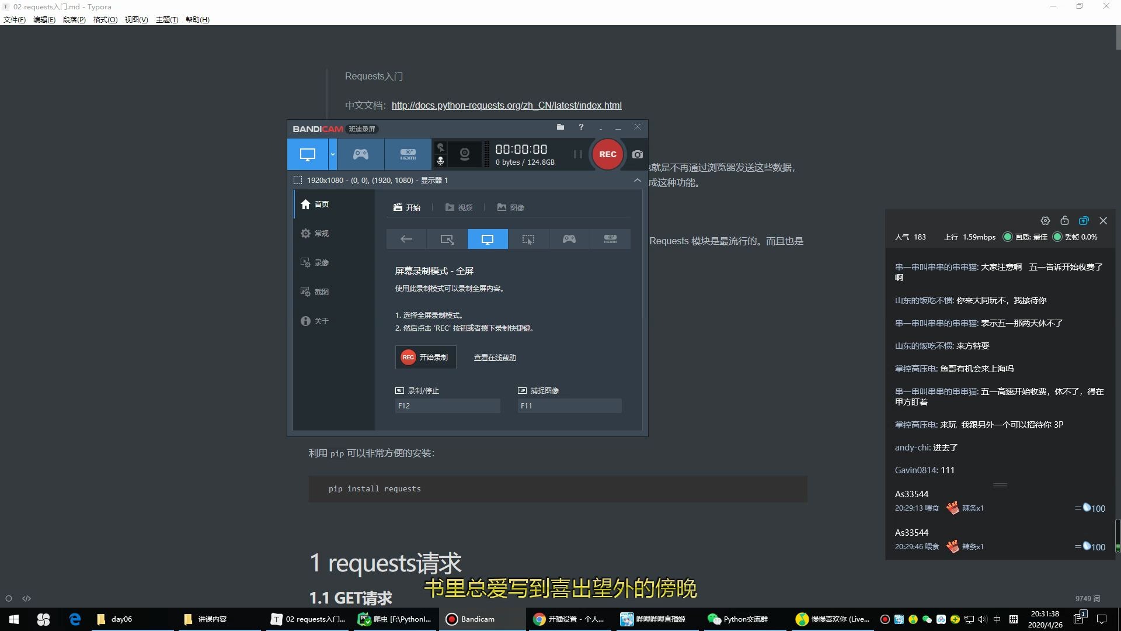
Task: Take a screenshot with the camera icon
Action: (x=636, y=154)
